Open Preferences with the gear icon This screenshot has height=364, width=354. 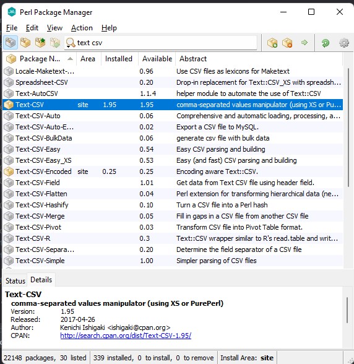344,43
